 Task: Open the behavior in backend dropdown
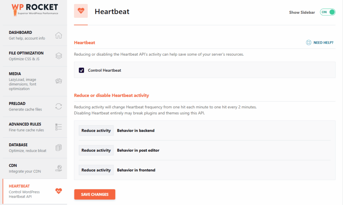pyautogui.click(x=96, y=130)
